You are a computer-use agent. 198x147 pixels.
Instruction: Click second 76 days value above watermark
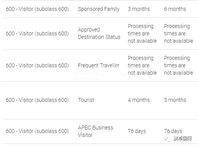173,131
